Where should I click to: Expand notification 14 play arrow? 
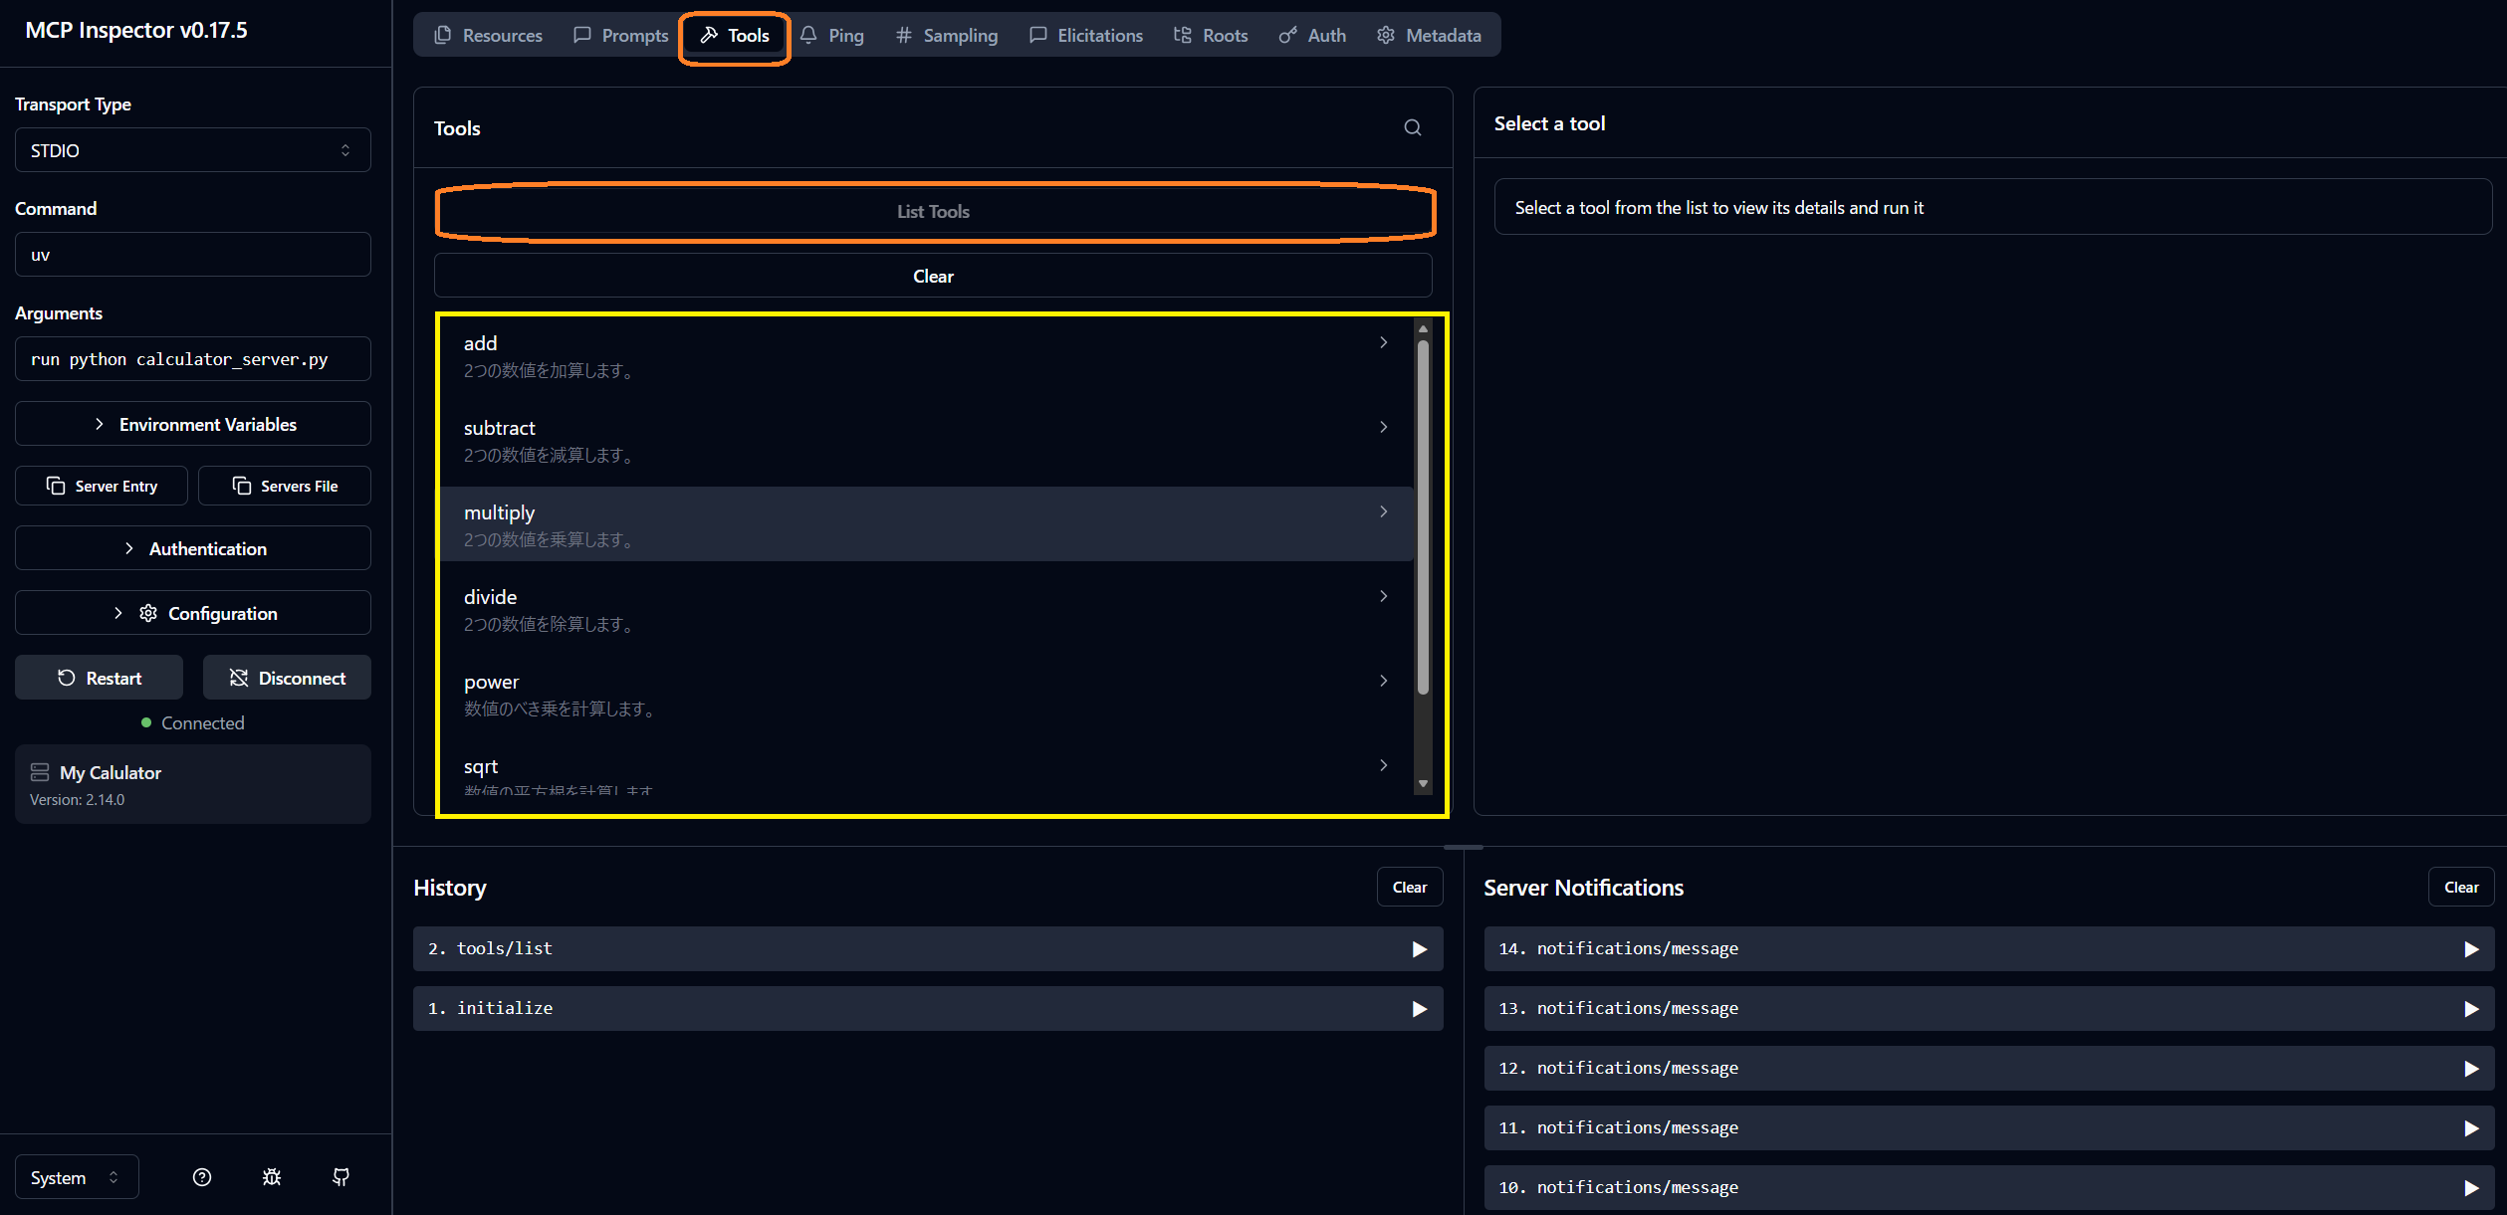tap(2470, 949)
